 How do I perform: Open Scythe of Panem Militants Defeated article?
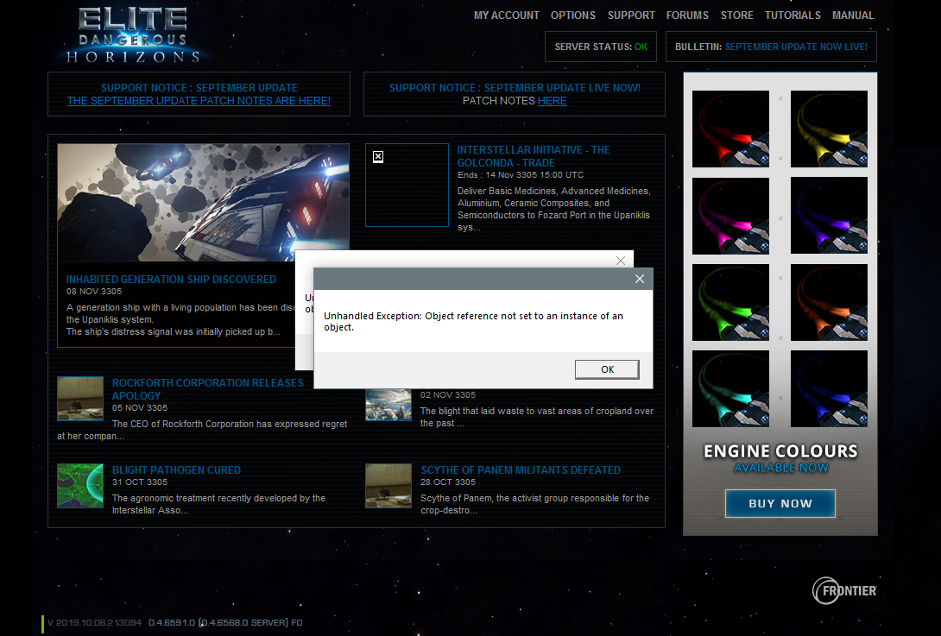click(521, 470)
